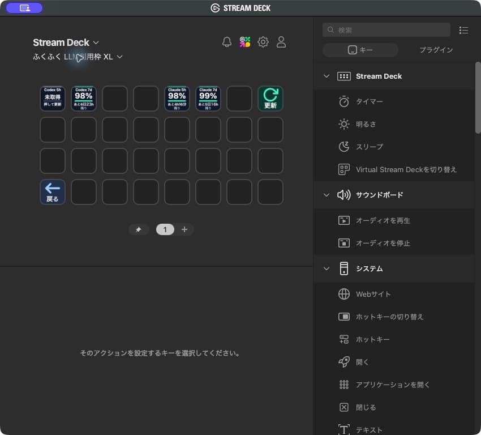The width and height of the screenshot is (481, 435).
Task: Select the empty key right of Codex 7d
Action: tap(115, 99)
